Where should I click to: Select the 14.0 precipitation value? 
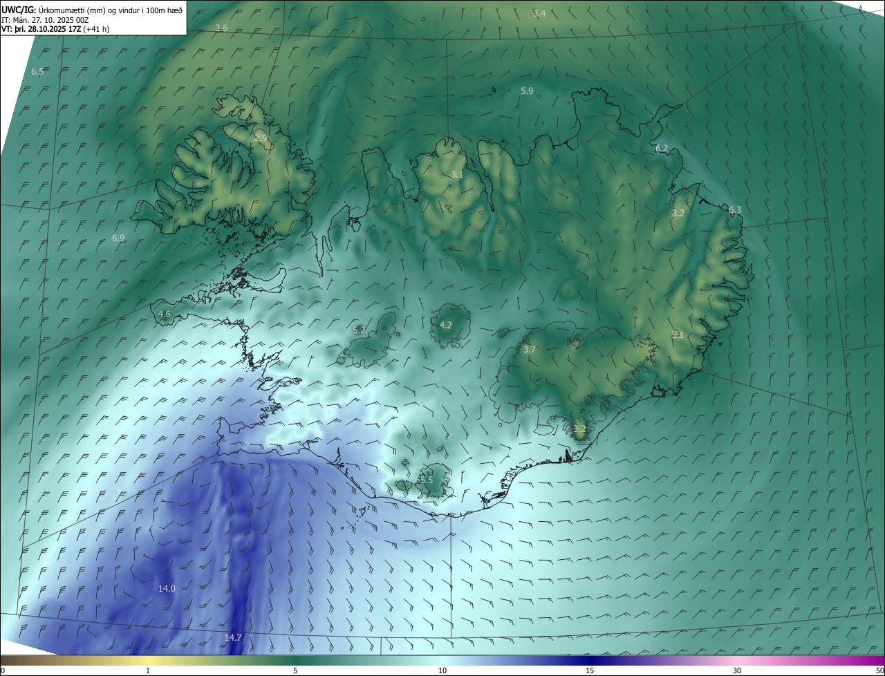[x=167, y=589]
